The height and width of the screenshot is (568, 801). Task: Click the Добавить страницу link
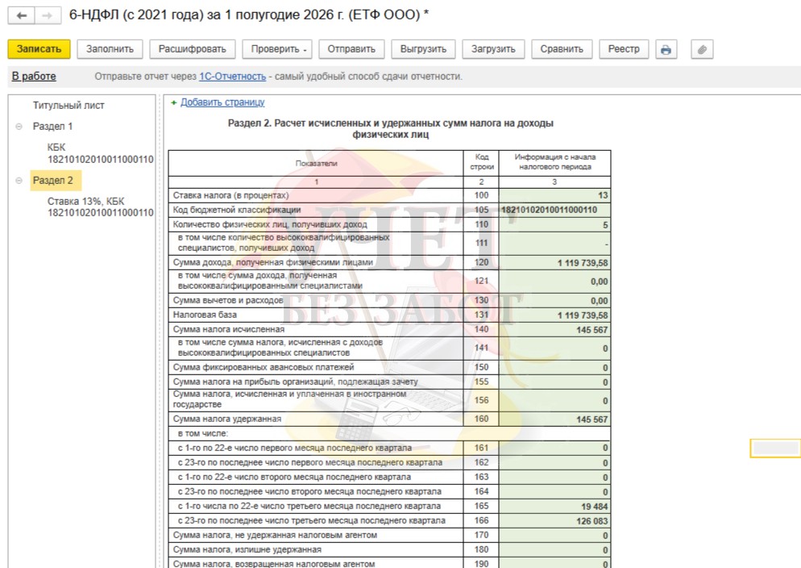222,102
